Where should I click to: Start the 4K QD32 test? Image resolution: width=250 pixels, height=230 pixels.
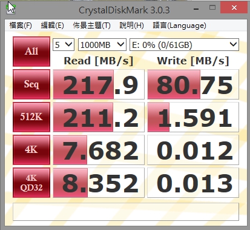pos(31,183)
